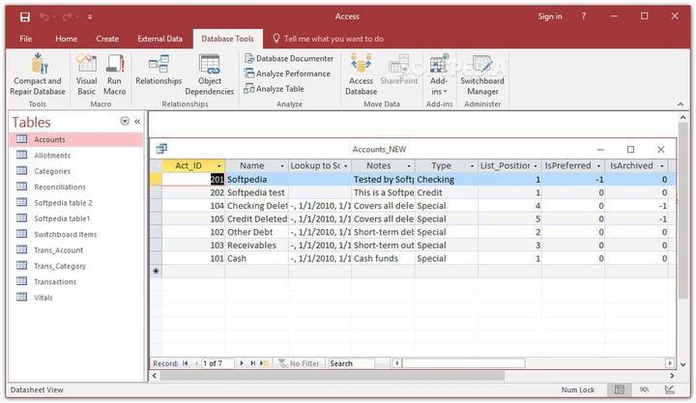Open the Name column filter dropdown

pos(281,166)
